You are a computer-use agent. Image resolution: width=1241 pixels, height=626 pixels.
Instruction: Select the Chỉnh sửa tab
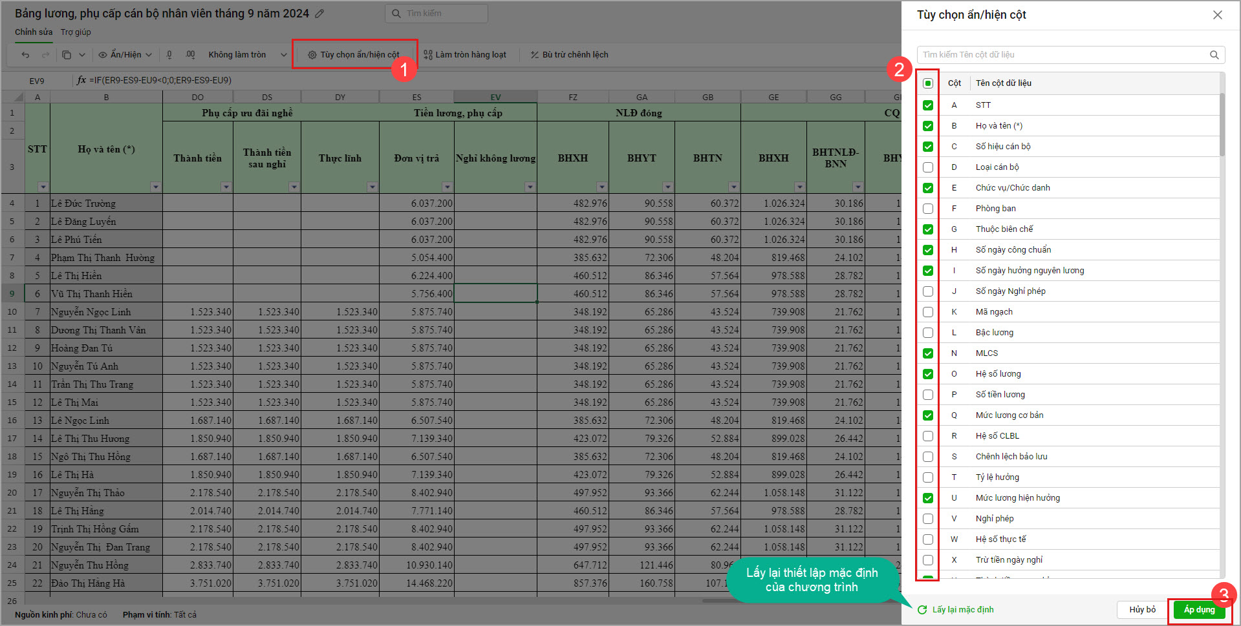34,32
